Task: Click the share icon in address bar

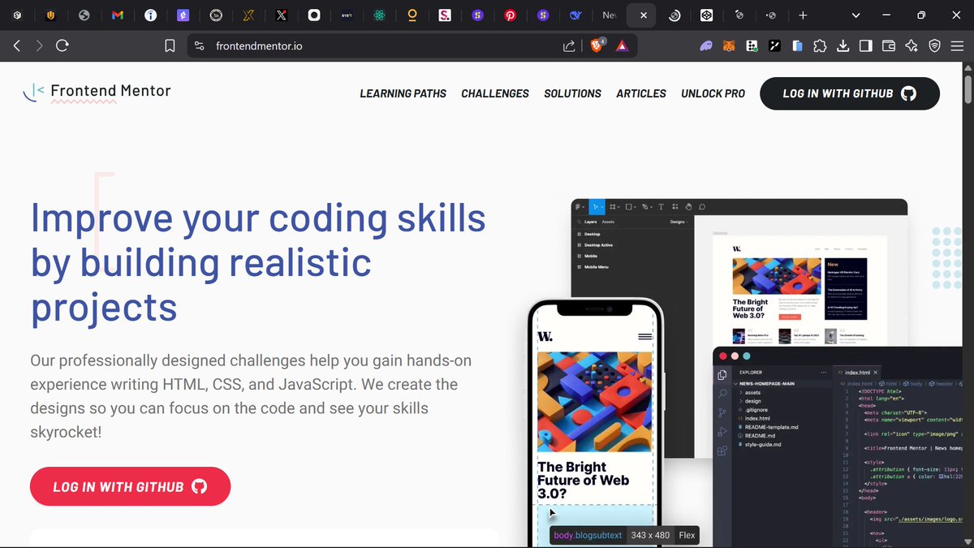Action: point(569,46)
